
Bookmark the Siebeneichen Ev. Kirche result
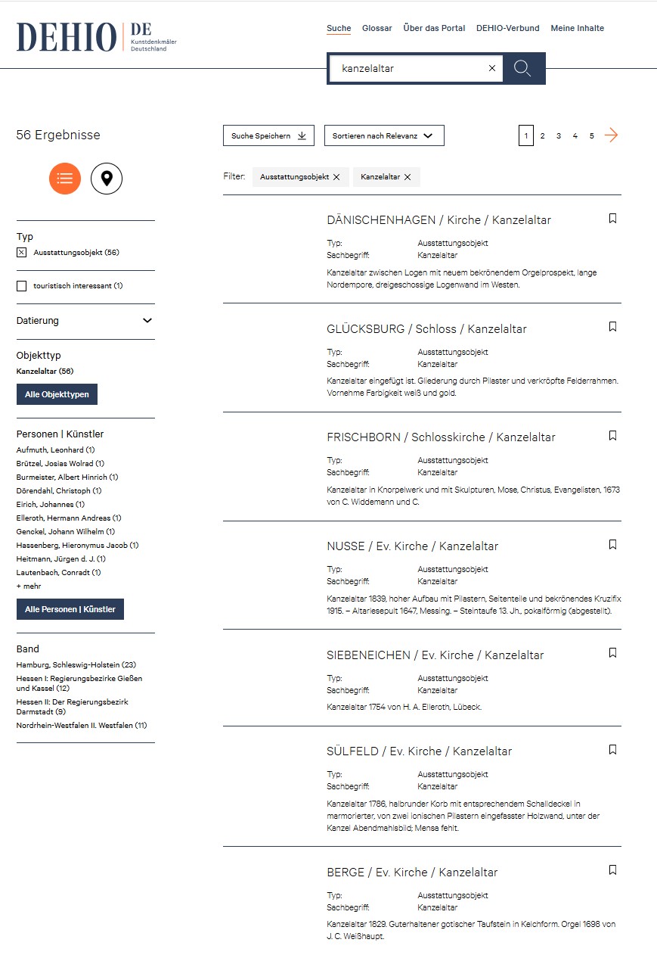click(612, 653)
